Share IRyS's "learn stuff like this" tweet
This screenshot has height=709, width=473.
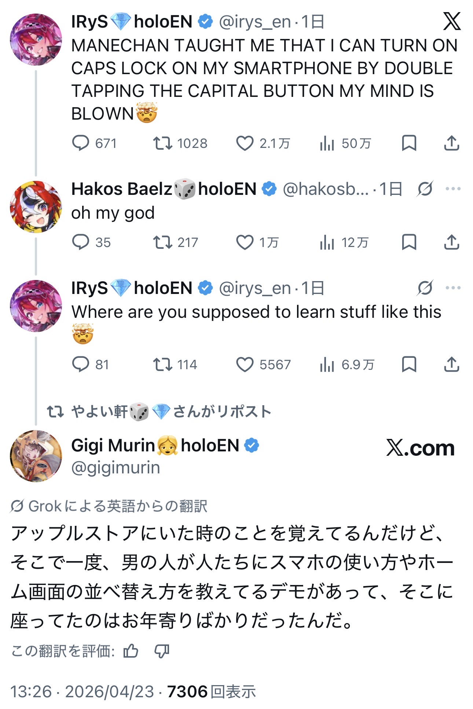pos(451,364)
